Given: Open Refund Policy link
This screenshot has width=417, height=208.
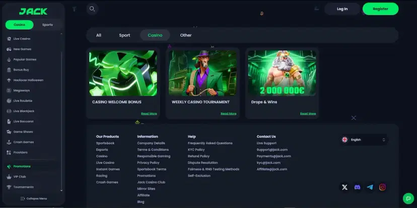Looking at the screenshot, I should [198, 156].
